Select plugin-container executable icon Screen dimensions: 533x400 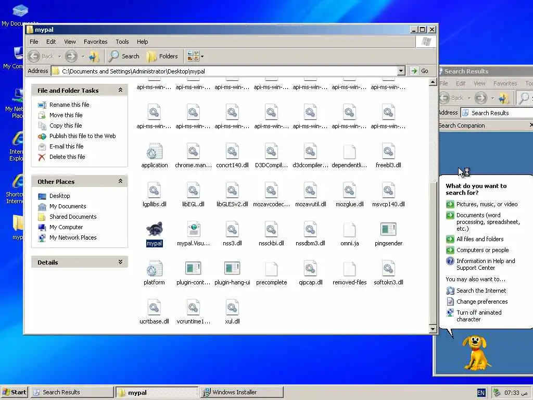pos(193,268)
